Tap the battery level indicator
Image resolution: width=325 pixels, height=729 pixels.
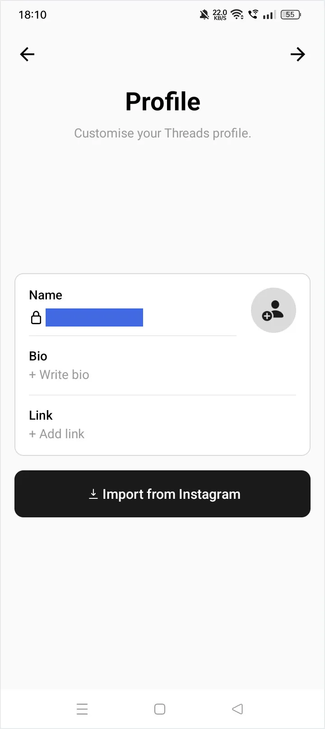[x=291, y=15]
